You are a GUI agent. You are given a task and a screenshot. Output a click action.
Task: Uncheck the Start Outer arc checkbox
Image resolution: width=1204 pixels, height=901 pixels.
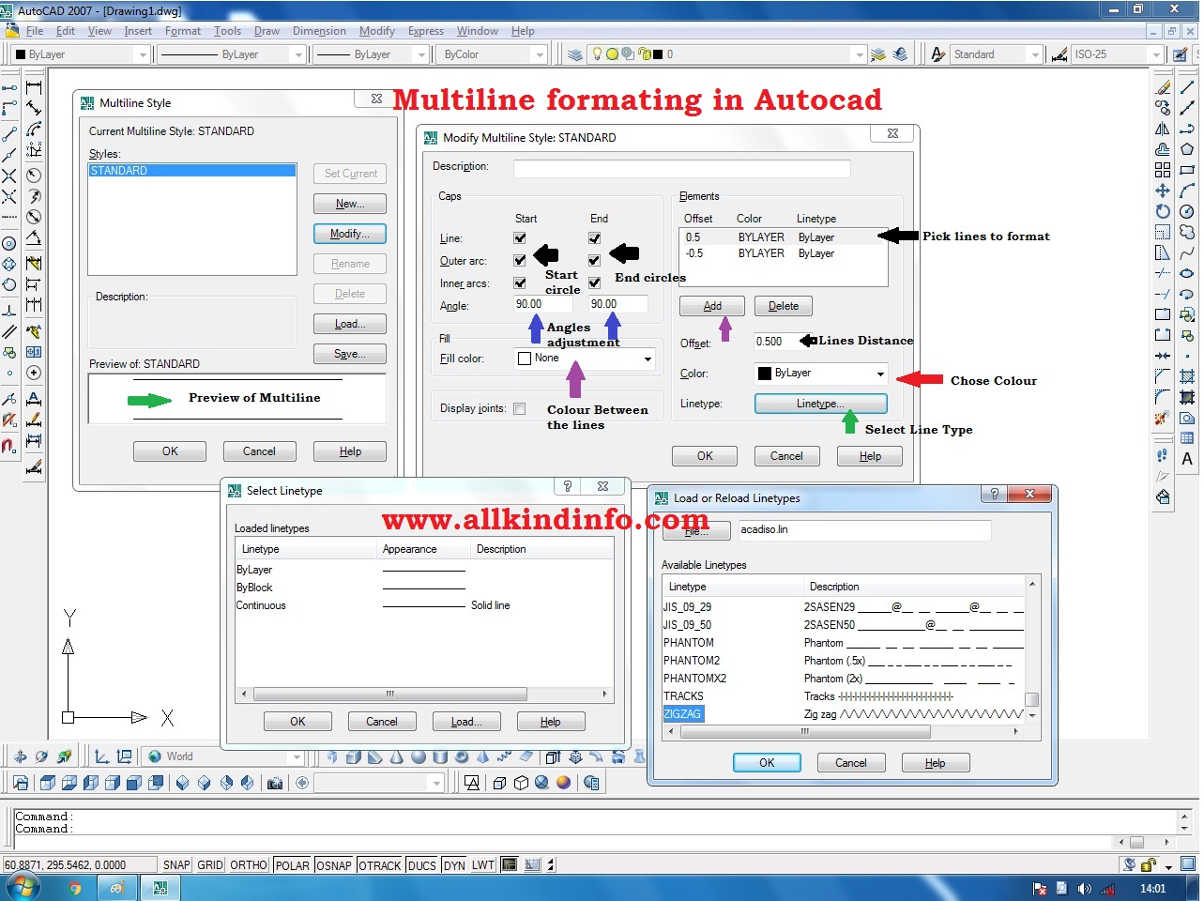[x=522, y=261]
